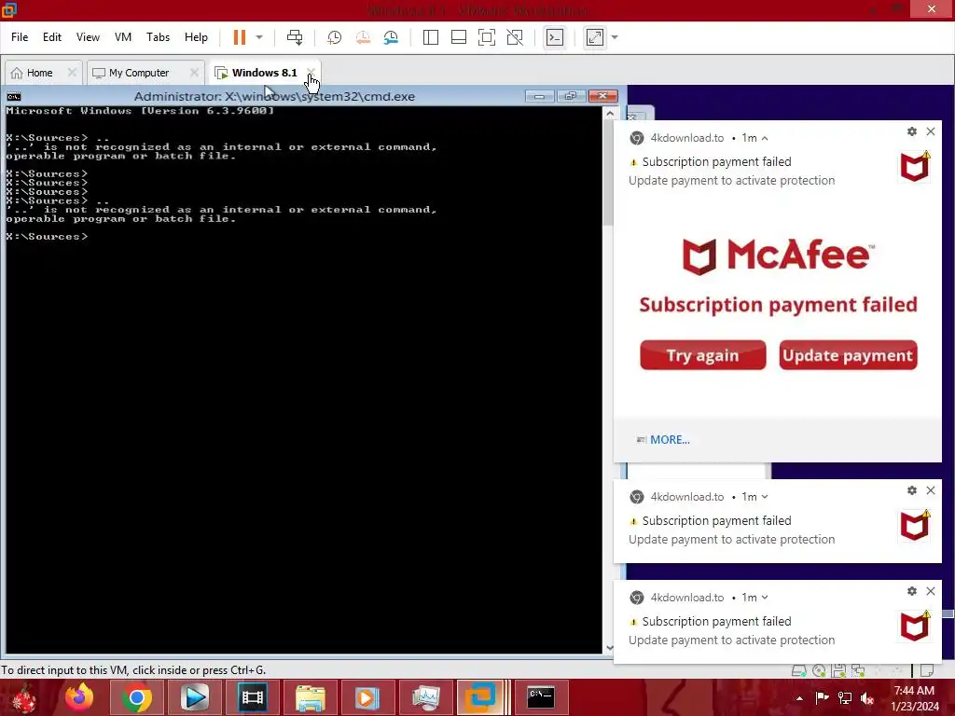Click the McAfee shield icon in middle notification
The height and width of the screenshot is (716, 955).
coord(916,526)
